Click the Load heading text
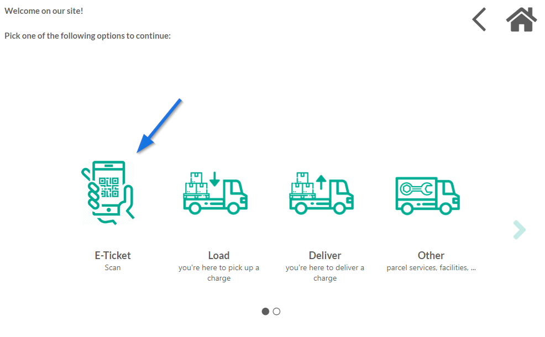545x337 pixels. (219, 255)
